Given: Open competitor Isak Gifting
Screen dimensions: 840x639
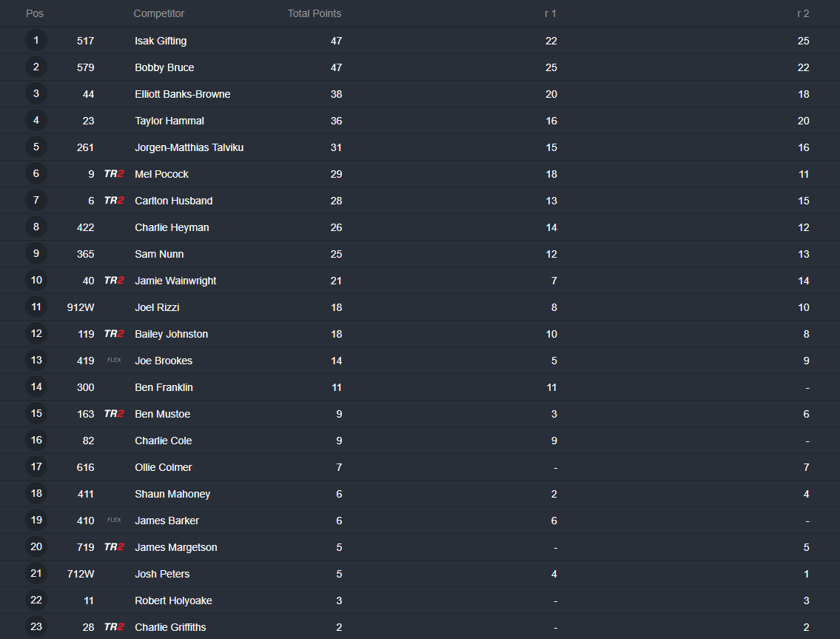Looking at the screenshot, I should [x=161, y=41].
